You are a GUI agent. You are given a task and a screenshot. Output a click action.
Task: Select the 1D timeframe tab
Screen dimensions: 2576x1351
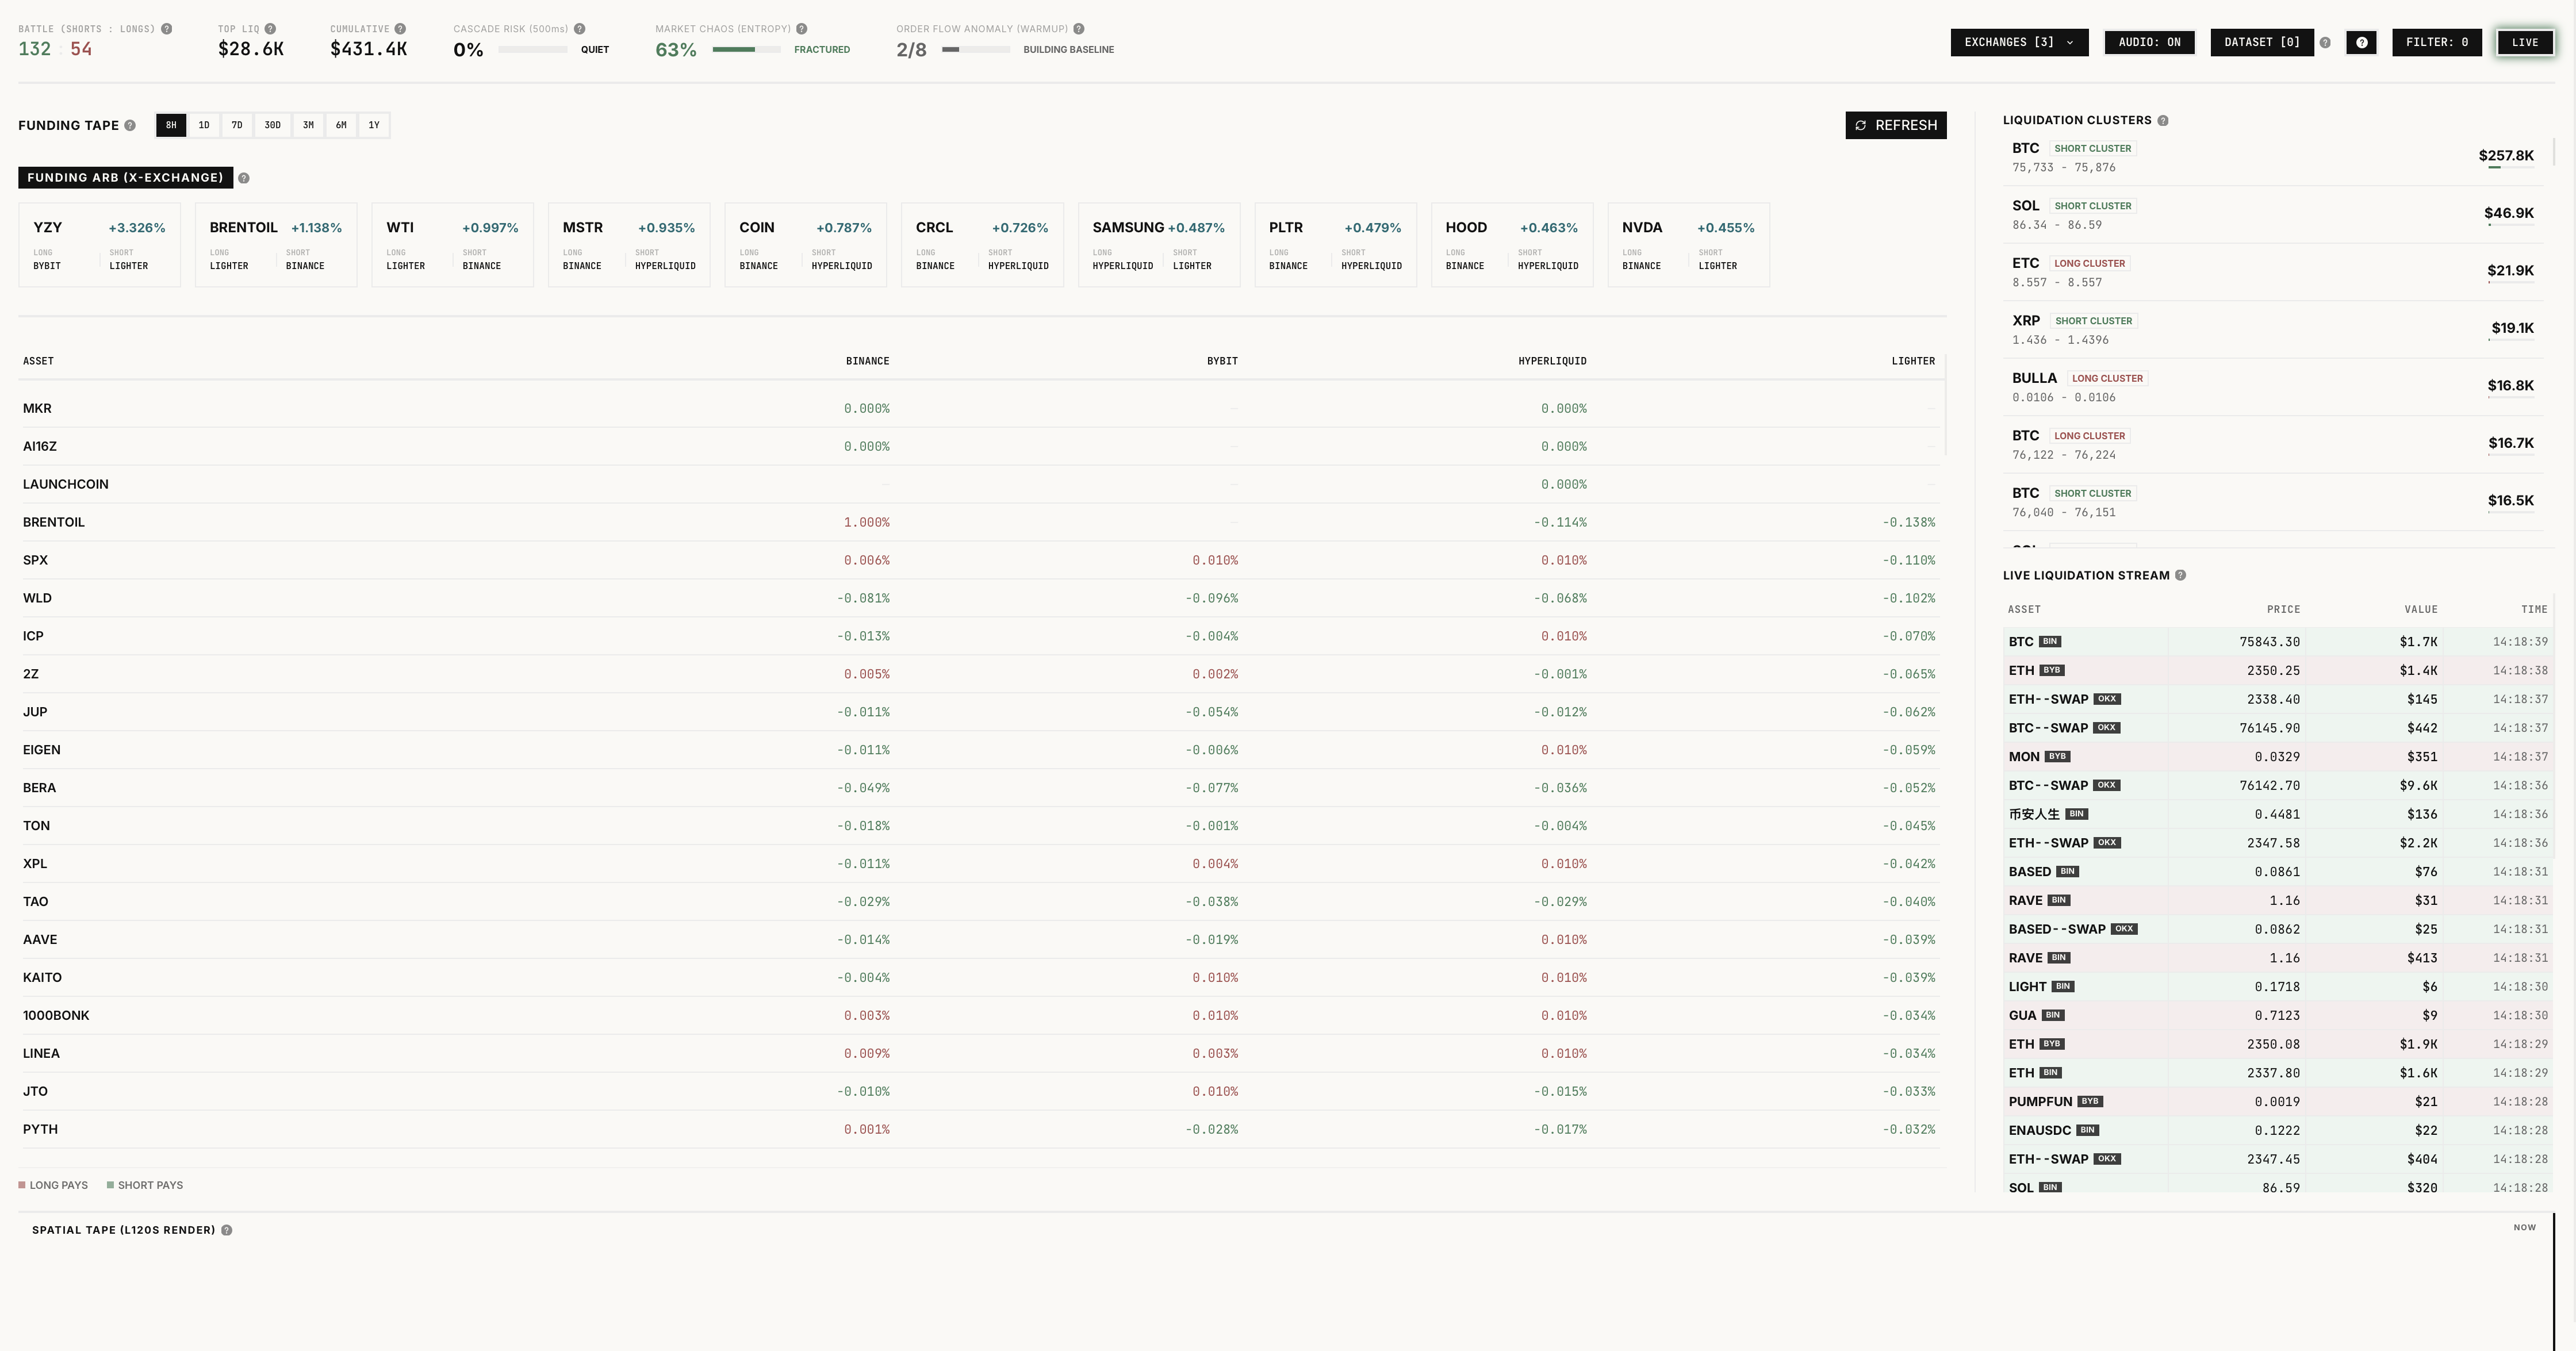[x=204, y=125]
